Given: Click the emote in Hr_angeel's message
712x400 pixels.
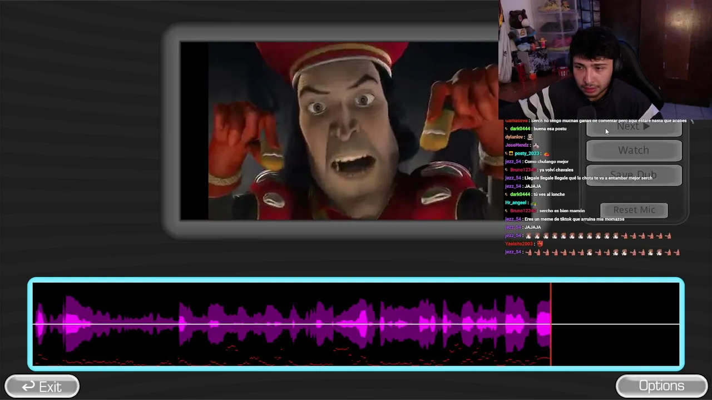Looking at the screenshot, I should [534, 203].
